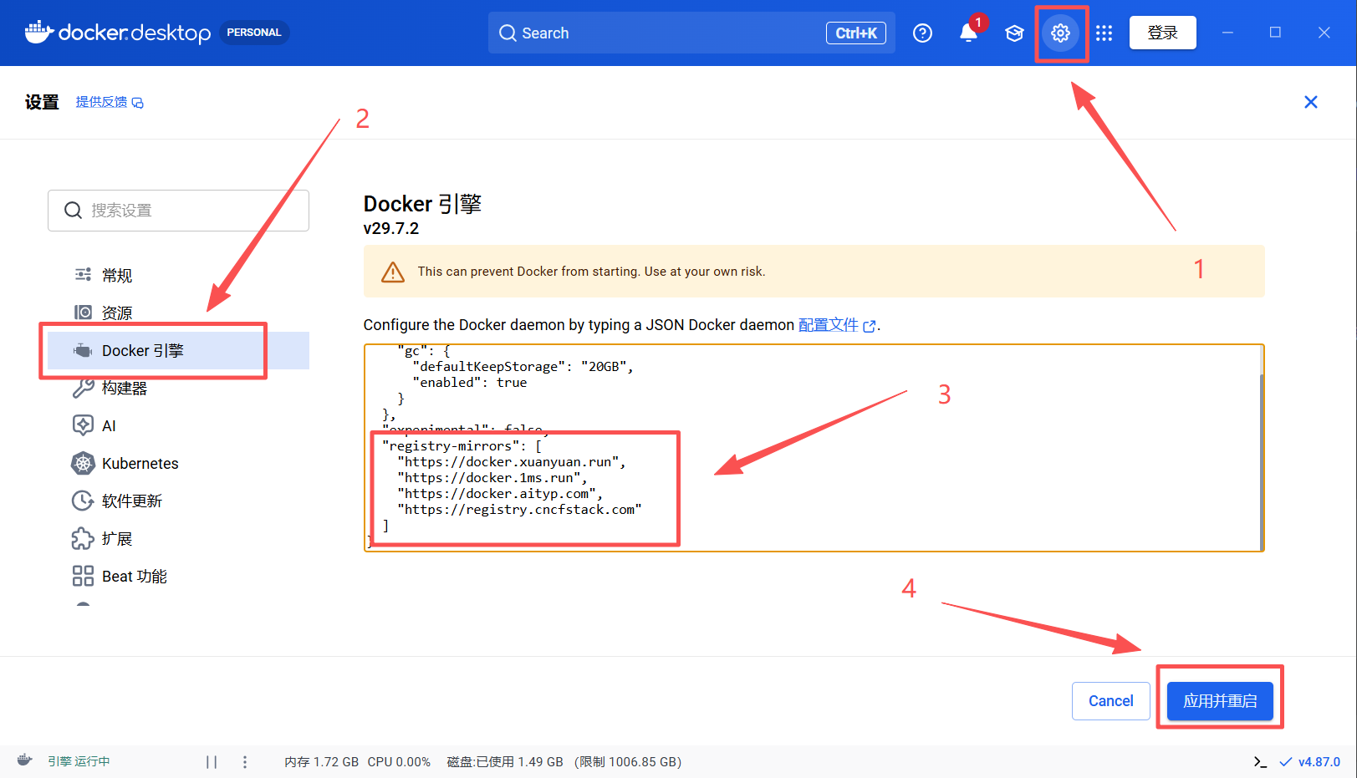The width and height of the screenshot is (1357, 778).
Task: Click the warning triangle icon
Action: coord(393,272)
